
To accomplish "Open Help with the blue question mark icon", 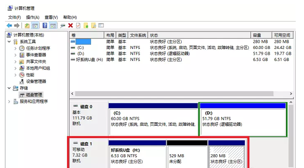I will click(x=45, y=25).
